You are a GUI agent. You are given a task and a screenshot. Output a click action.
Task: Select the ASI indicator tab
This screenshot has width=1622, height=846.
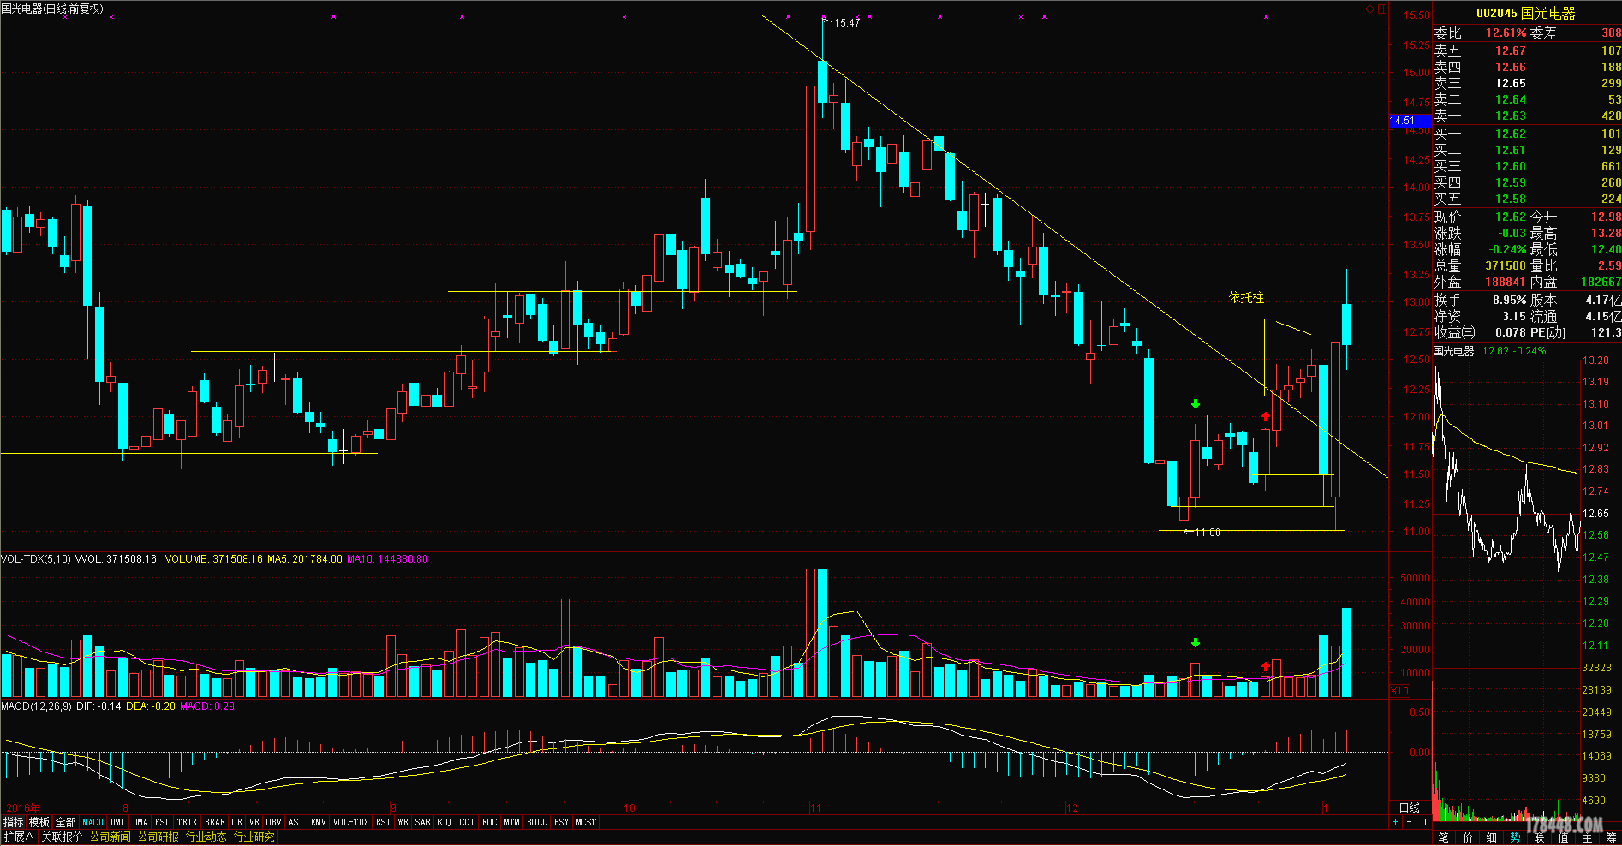pyautogui.click(x=296, y=822)
